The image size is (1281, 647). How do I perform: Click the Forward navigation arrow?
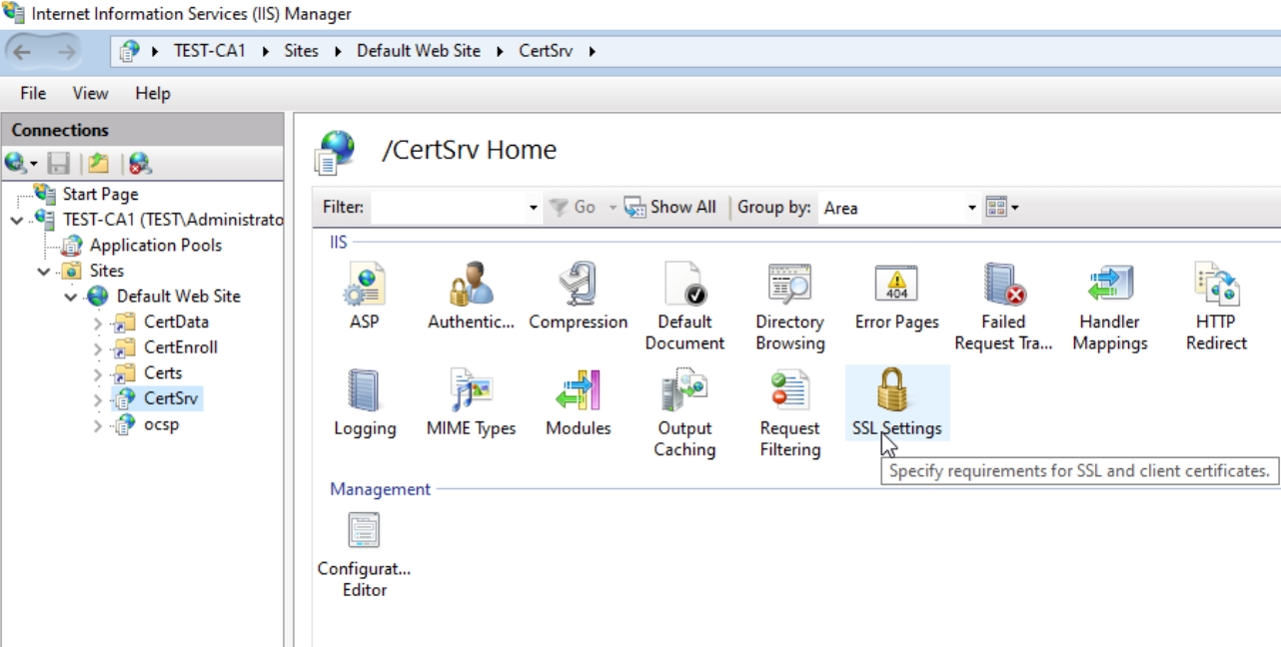click(x=68, y=52)
